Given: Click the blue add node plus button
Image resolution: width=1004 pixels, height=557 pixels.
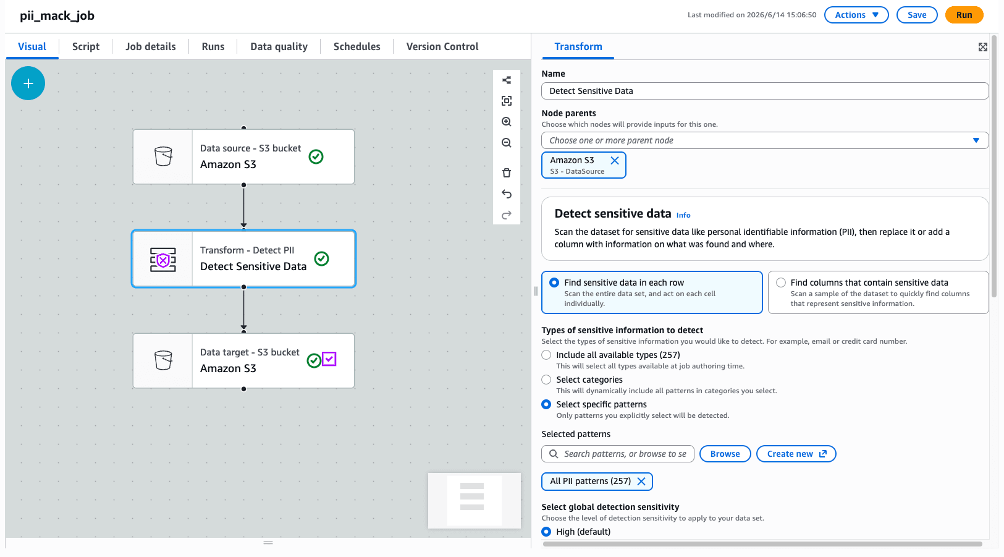Looking at the screenshot, I should [28, 83].
